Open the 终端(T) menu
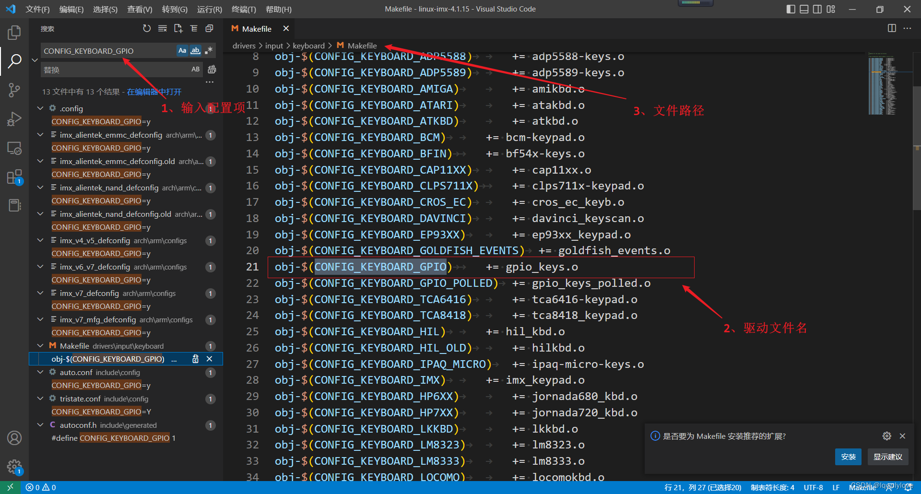The width and height of the screenshot is (921, 494). [x=244, y=9]
